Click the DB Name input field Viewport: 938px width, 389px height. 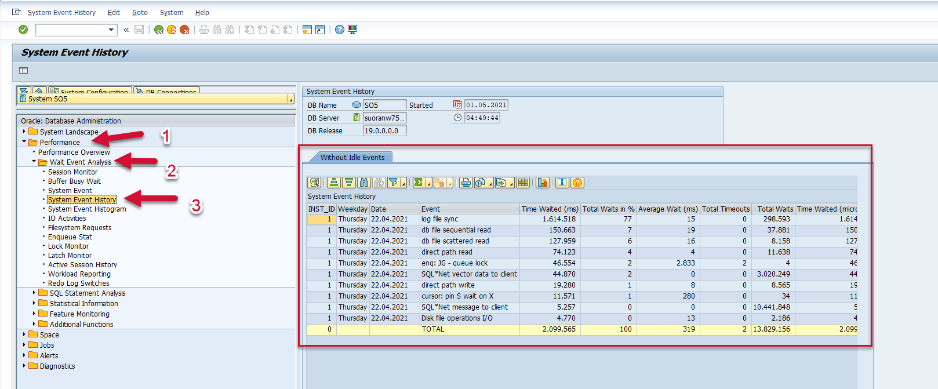pyautogui.click(x=384, y=105)
